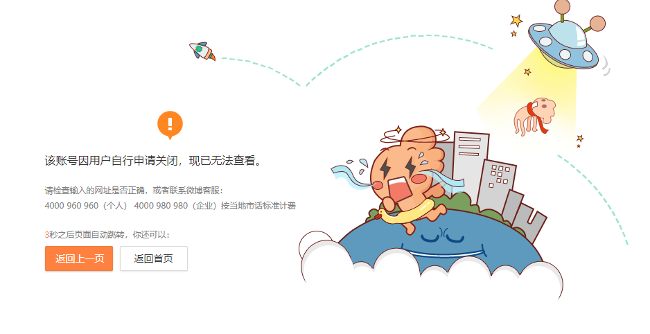
Task: Click the 4000 980 980 enterprise hotline number
Action: pos(161,206)
